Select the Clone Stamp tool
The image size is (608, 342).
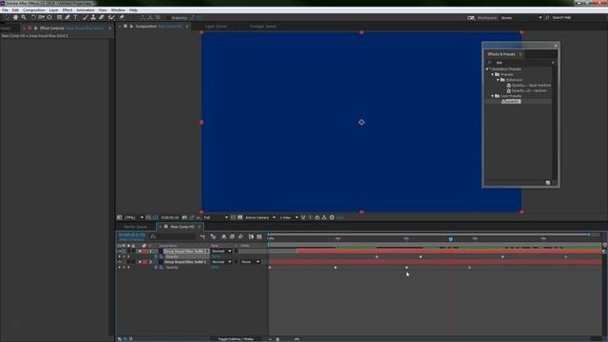coord(93,17)
